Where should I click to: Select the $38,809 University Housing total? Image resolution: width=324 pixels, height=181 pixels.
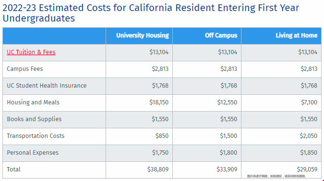pos(158,169)
